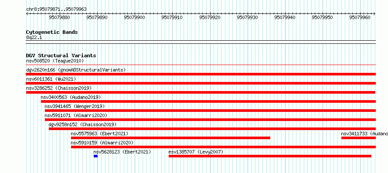Select nsv5910159 (Almarri2020) label
Viewport: 388px width, 173px height.
(x=102, y=143)
